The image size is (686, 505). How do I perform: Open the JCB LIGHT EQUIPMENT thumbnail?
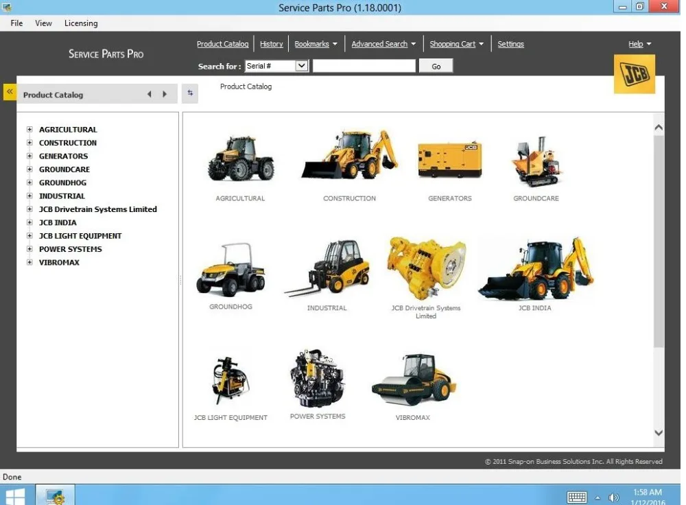coord(231,381)
